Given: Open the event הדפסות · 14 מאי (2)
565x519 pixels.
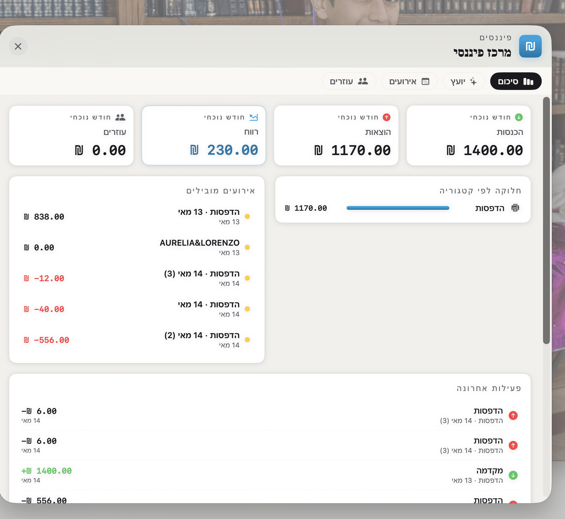Looking at the screenshot, I should pos(137,340).
